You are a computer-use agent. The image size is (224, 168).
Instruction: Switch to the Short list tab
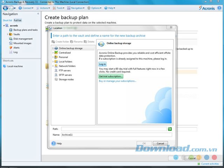click(x=7, y=21)
